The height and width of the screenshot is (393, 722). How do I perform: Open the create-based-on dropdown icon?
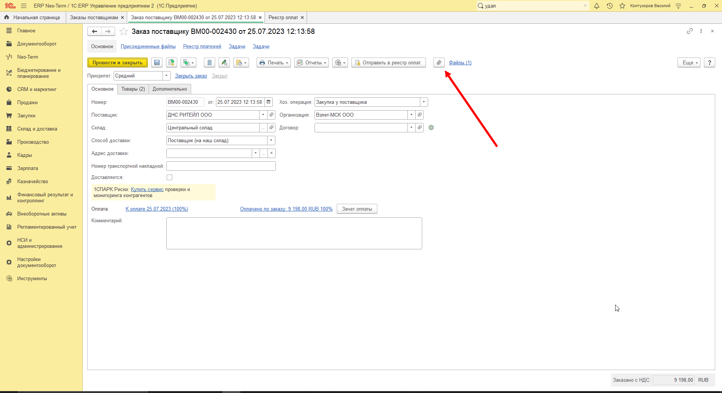(188, 63)
